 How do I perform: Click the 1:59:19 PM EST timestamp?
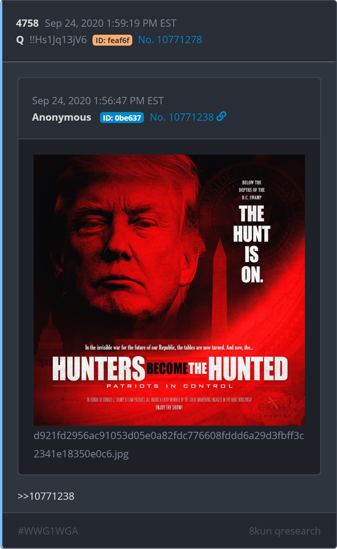(142, 23)
